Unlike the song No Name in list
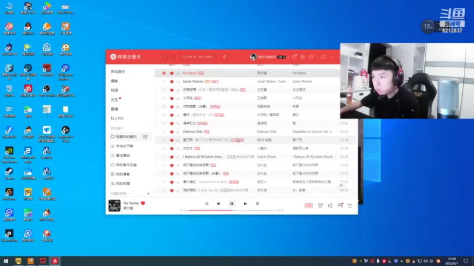The image size is (474, 266). click(x=172, y=73)
